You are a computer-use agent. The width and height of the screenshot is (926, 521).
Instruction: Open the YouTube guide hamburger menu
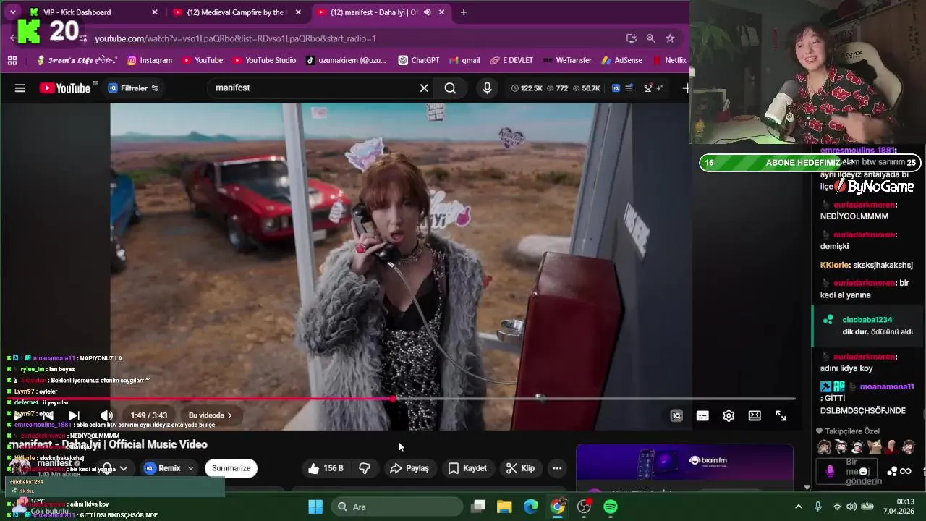20,88
